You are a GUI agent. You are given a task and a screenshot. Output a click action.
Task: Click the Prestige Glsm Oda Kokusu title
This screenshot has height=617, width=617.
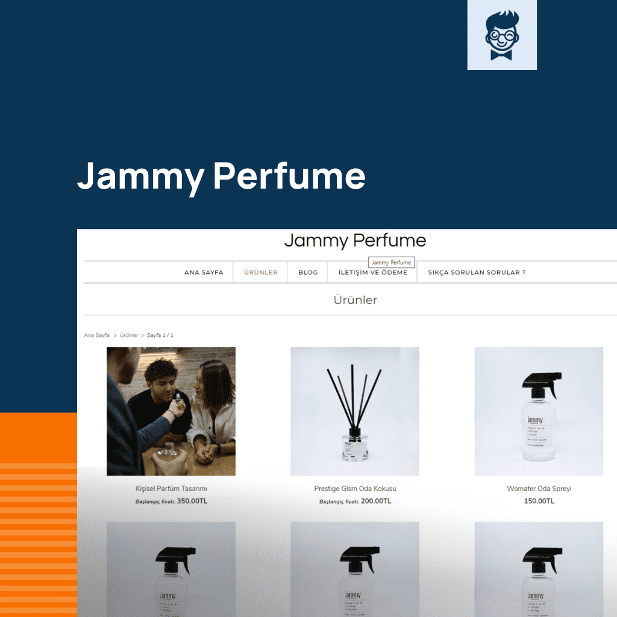tap(355, 488)
